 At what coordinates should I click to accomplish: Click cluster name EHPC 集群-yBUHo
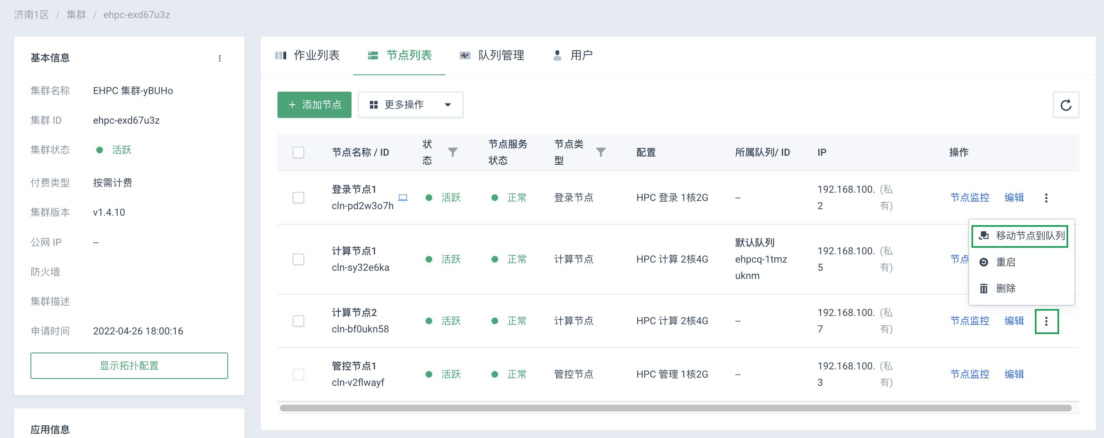[x=133, y=91]
